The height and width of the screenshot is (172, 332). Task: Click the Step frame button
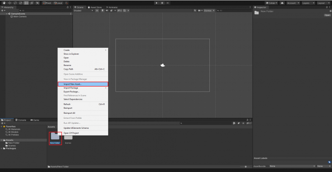tap(168, 3)
